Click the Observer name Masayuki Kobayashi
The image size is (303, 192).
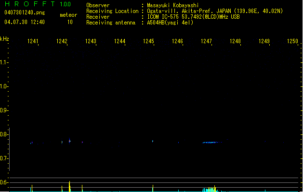point(173,5)
